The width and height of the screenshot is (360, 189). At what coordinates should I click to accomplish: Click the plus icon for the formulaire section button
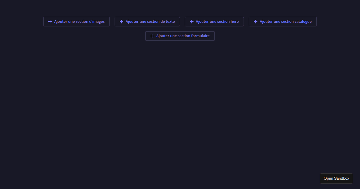coord(152,36)
